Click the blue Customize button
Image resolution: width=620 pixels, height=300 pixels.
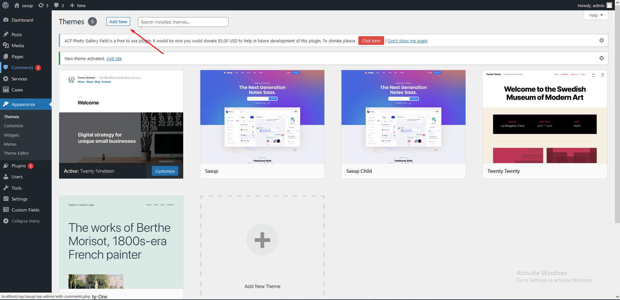coord(165,171)
